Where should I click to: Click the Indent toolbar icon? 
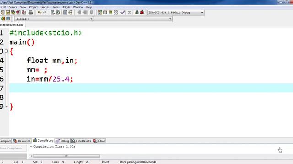(79, 12)
